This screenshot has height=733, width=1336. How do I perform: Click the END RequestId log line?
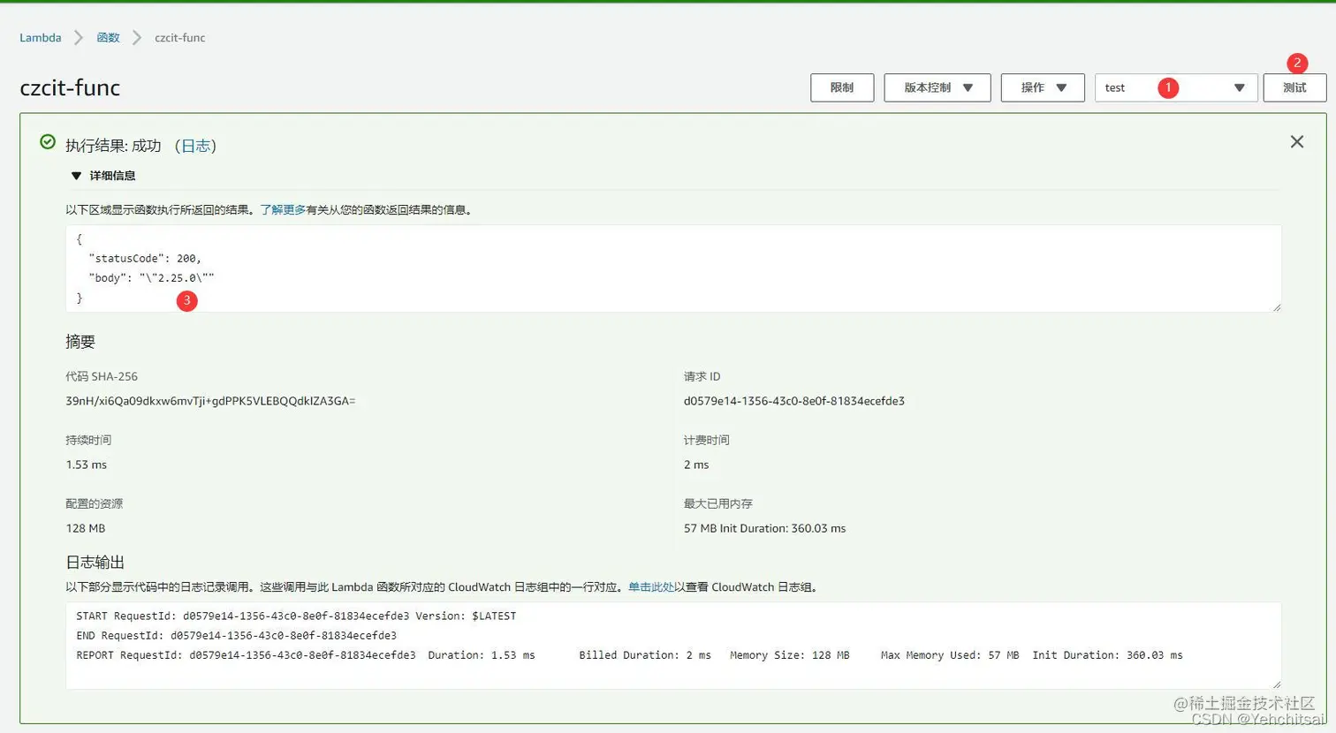point(236,635)
